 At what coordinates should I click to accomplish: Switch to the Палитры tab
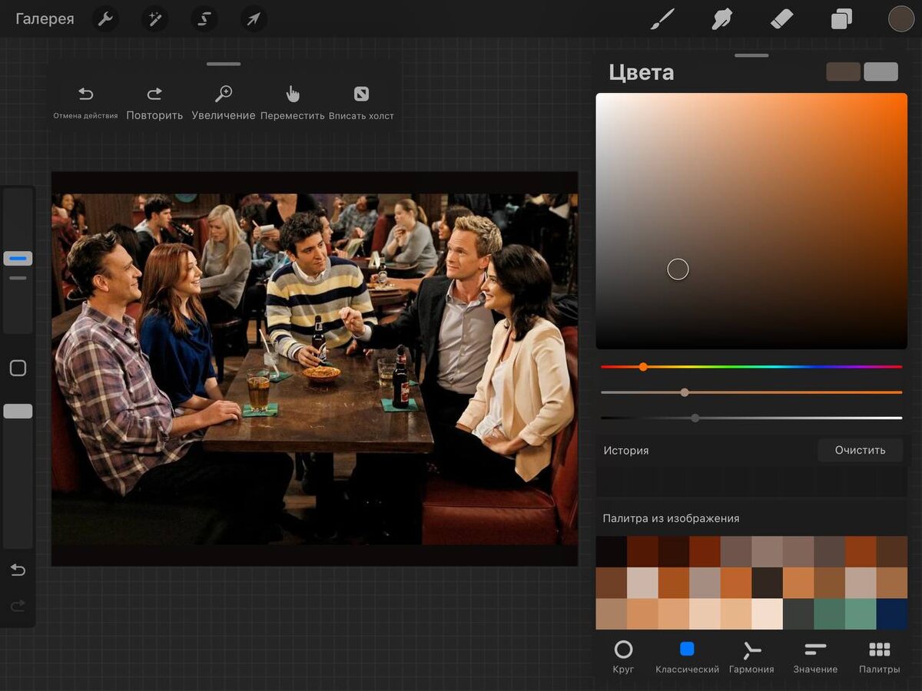pos(880,657)
